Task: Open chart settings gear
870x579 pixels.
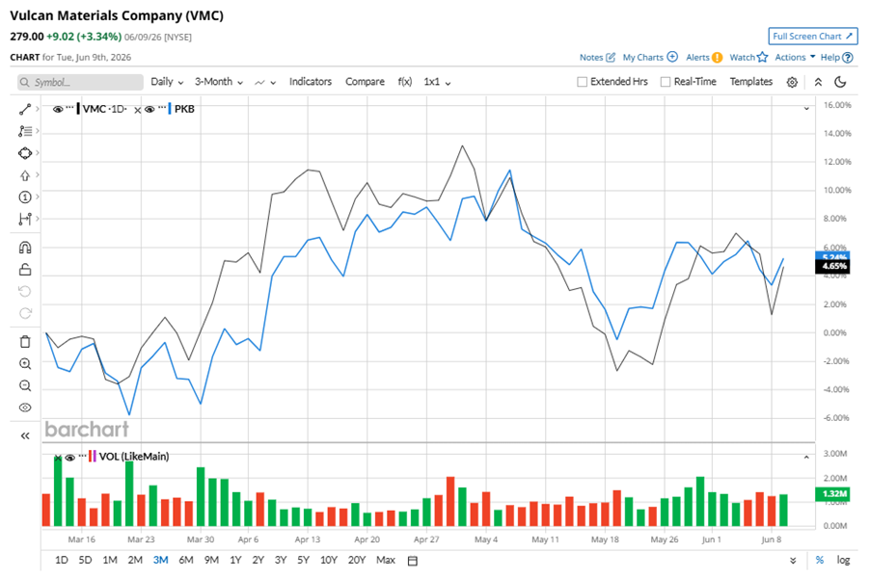Action: [x=792, y=82]
